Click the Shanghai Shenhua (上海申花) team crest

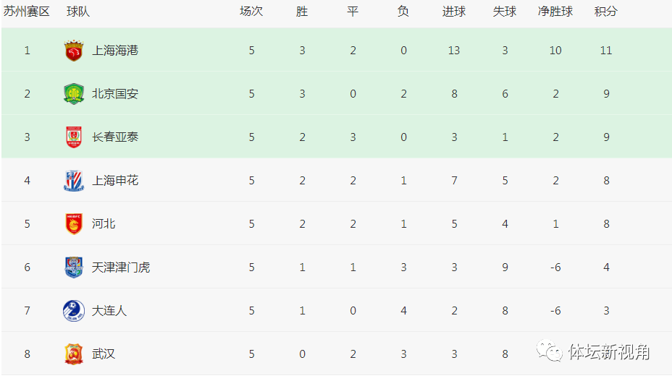(73, 181)
